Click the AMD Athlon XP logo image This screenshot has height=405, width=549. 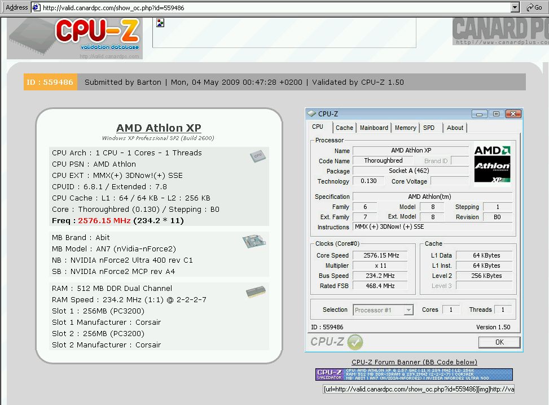492,164
